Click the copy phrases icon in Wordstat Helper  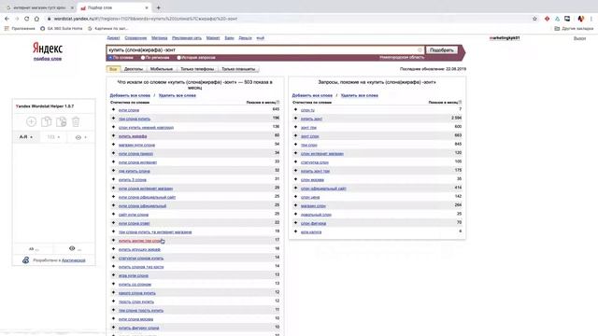[x=46, y=121]
